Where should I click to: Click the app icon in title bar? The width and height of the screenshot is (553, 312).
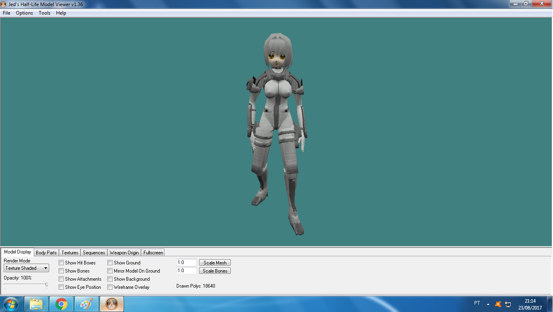click(x=4, y=4)
